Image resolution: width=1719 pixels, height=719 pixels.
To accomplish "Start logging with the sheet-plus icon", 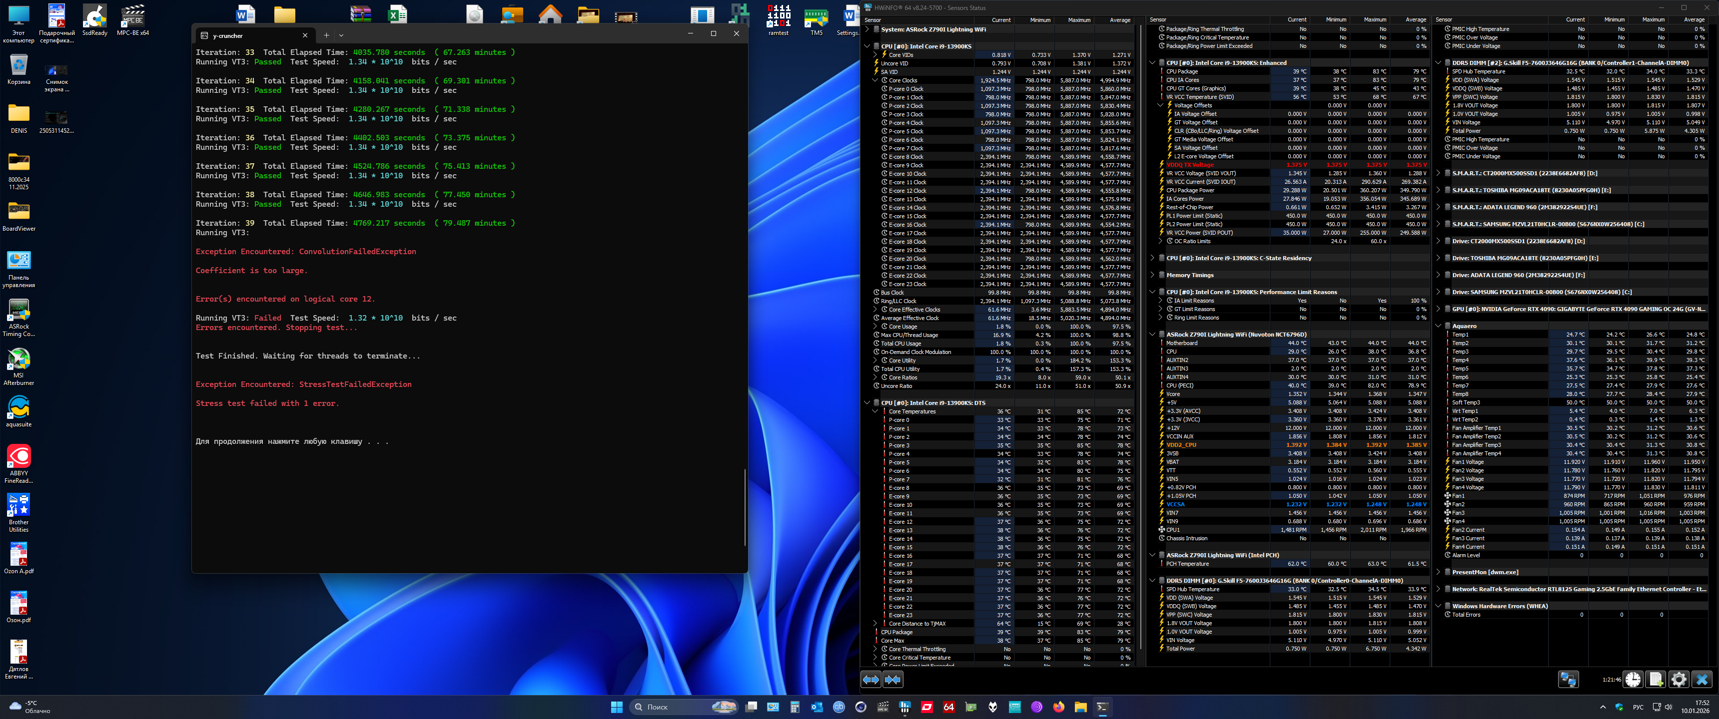I will [x=1656, y=680].
